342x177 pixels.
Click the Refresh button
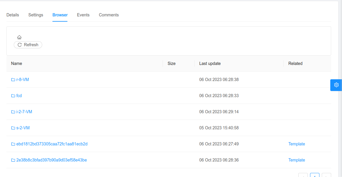[x=28, y=44]
